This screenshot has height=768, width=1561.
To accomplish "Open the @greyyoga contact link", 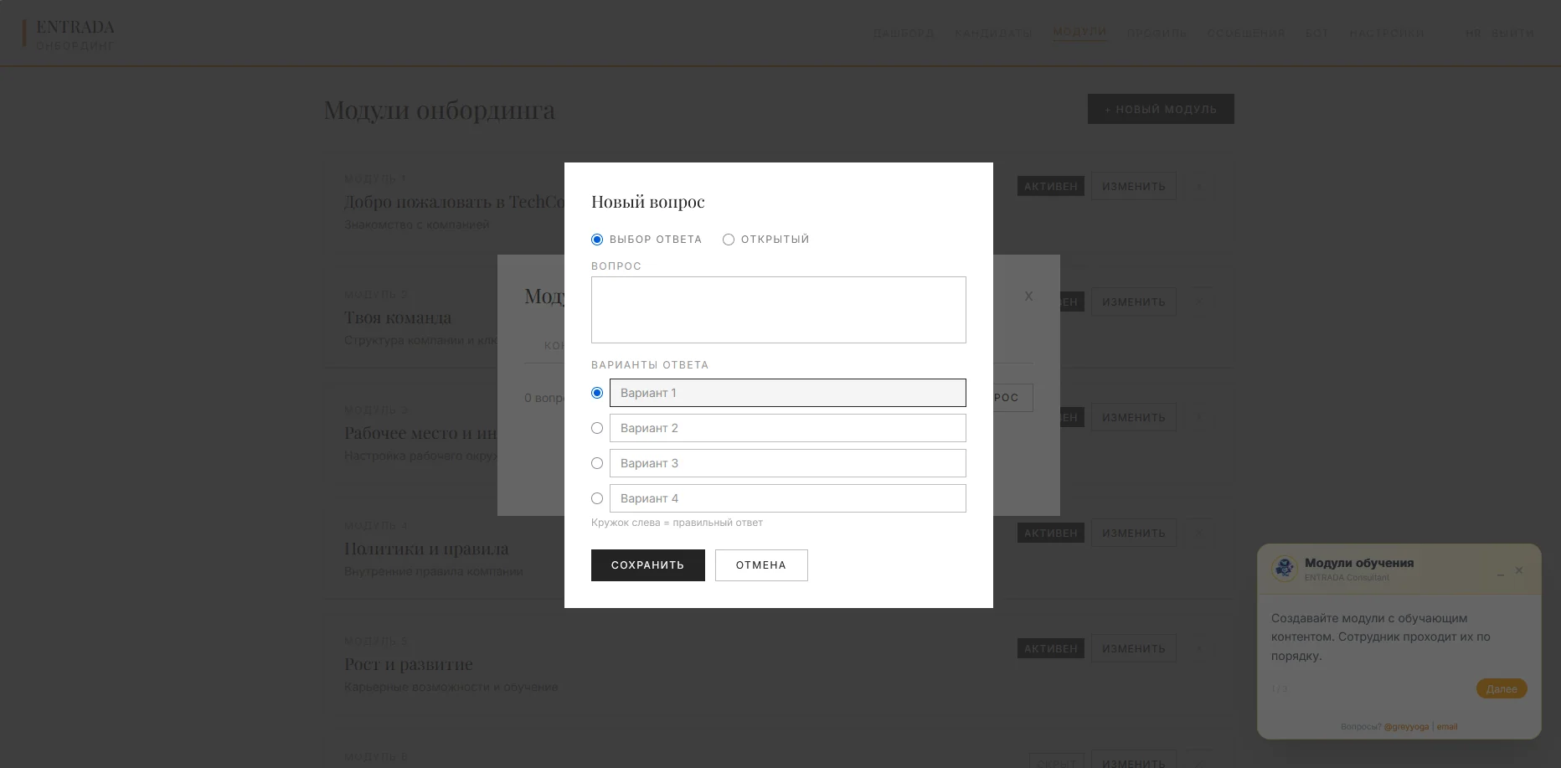I will 1406,727.
